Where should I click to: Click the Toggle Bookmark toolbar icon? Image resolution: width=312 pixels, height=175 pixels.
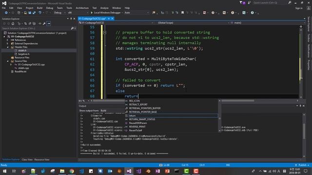point(182,13)
